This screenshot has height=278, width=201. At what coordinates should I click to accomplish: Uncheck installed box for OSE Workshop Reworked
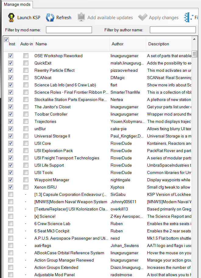(x=11, y=56)
